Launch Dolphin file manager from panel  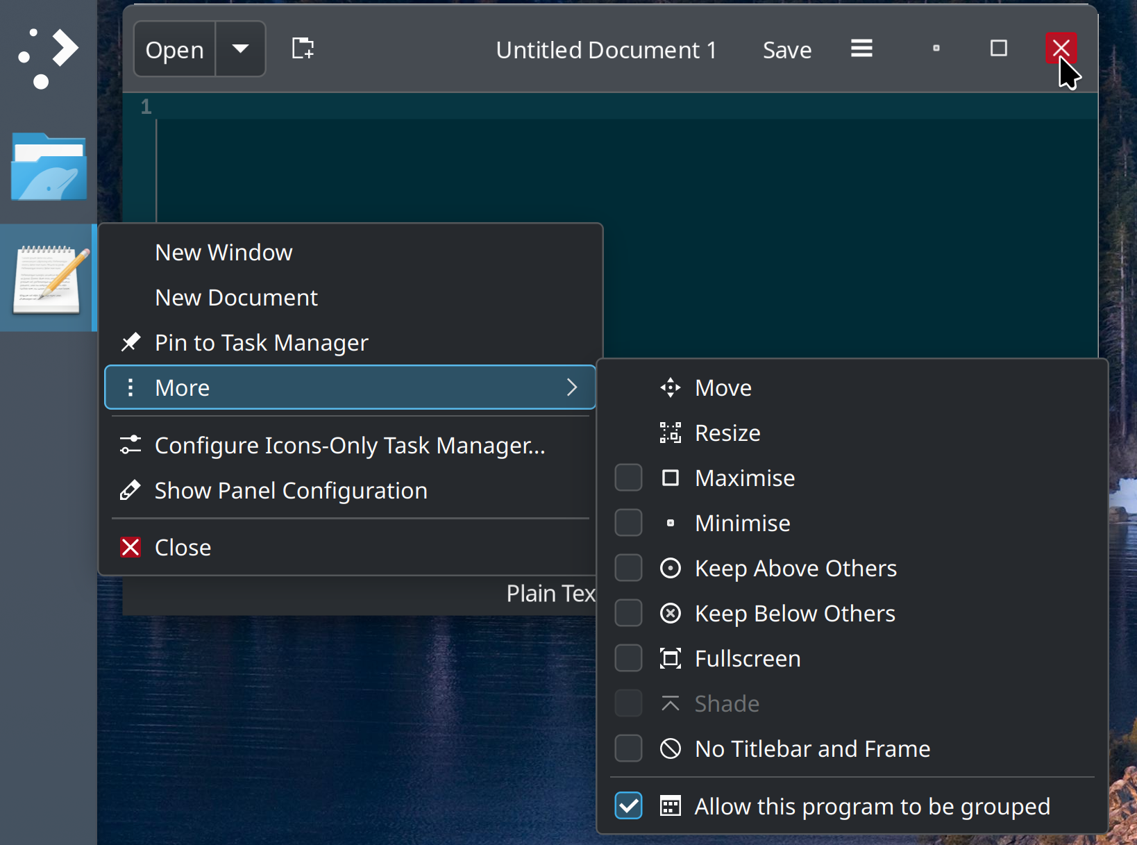click(49, 167)
